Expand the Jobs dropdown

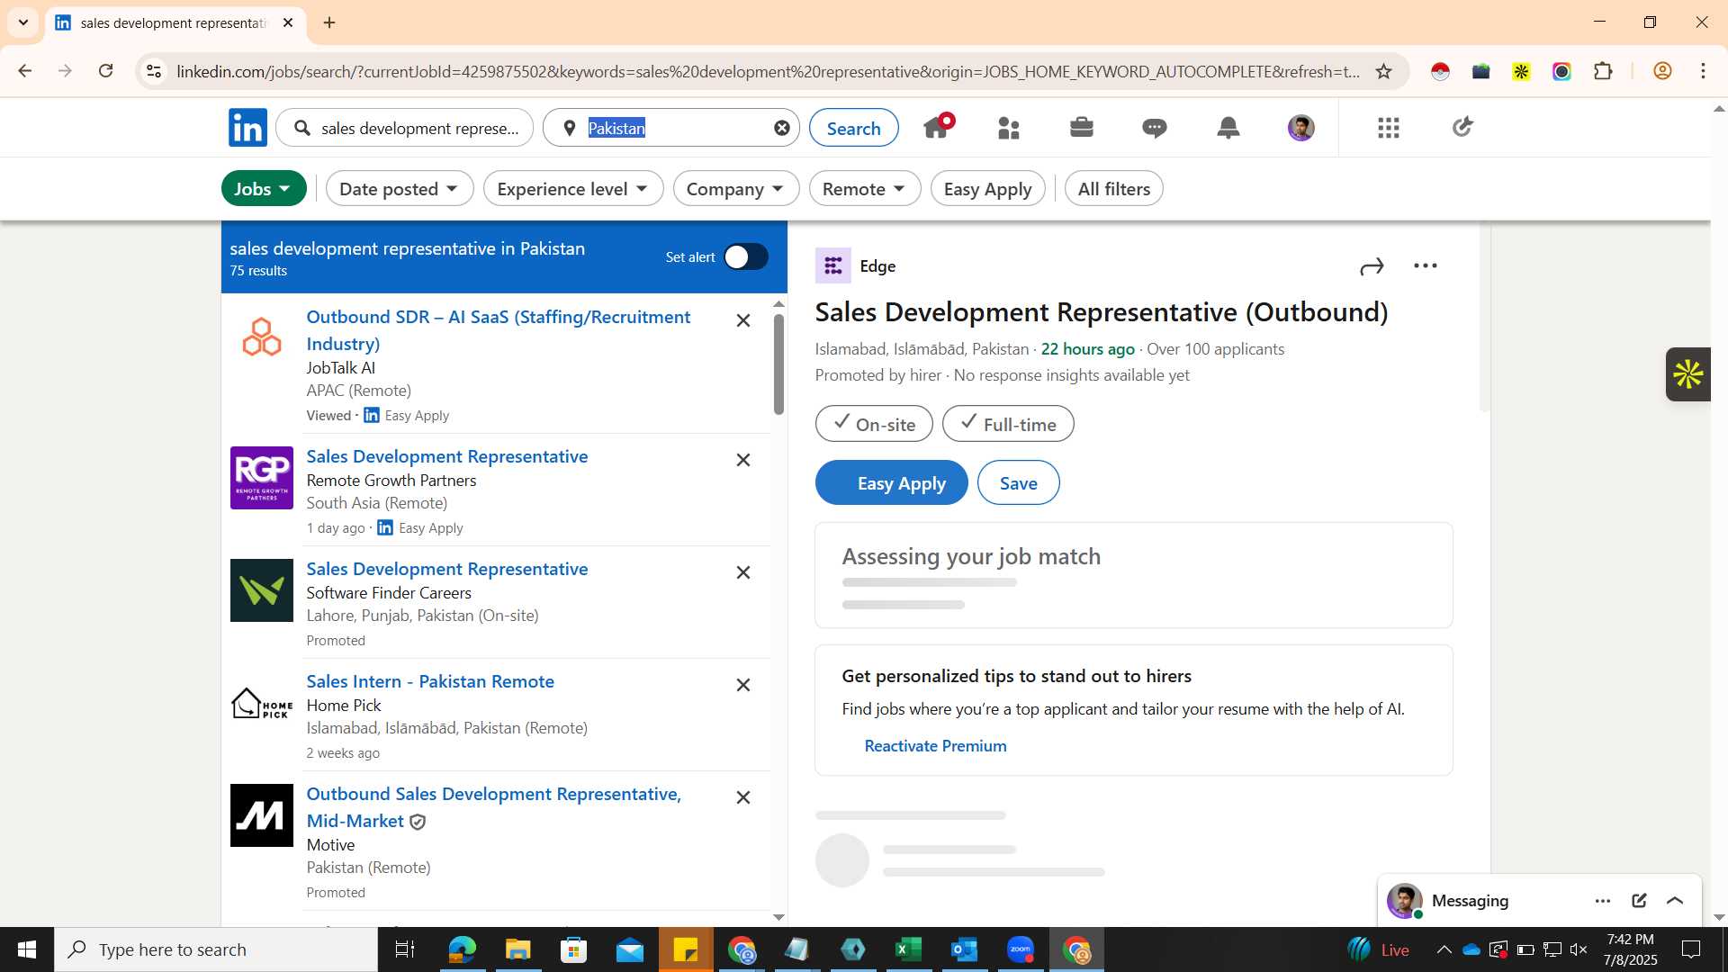pyautogui.click(x=264, y=189)
